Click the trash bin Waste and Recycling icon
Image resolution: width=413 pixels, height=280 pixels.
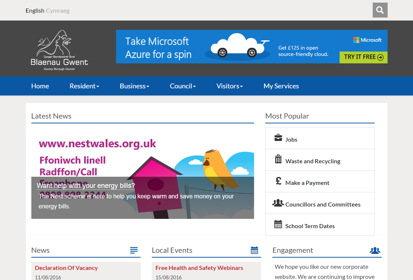click(278, 160)
